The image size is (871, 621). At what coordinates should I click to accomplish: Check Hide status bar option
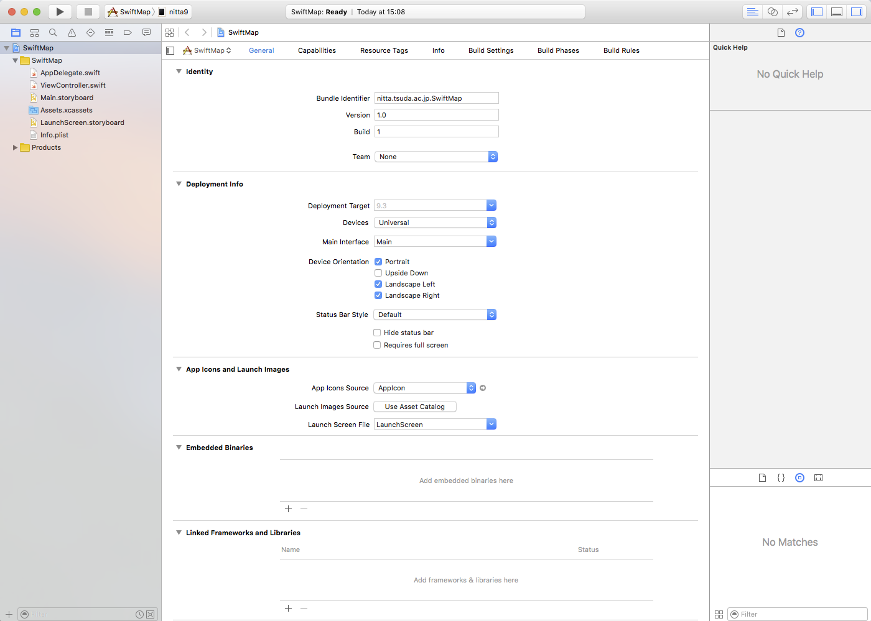tap(377, 333)
